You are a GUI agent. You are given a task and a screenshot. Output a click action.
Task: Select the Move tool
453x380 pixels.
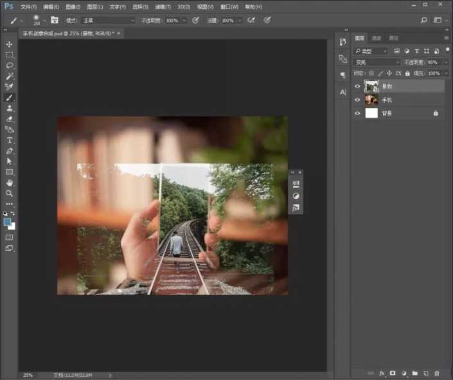[10, 44]
